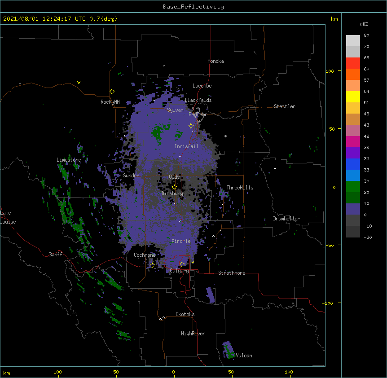Screen dimensions: 387x378
Task: Click the white plus marker north of Drumheller
Action: 275,168
